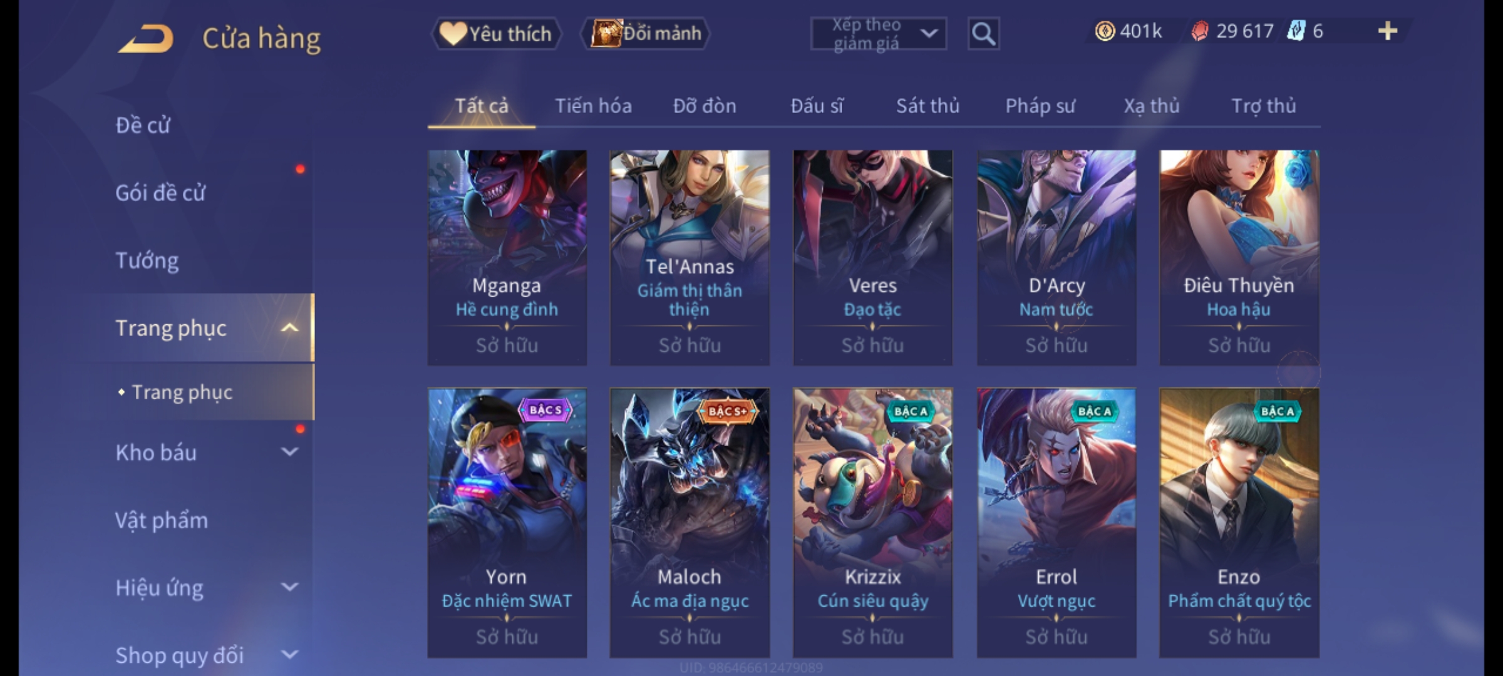The height and width of the screenshot is (676, 1503).
Task: Collapse the Trang phục sidebar section
Action: point(289,327)
